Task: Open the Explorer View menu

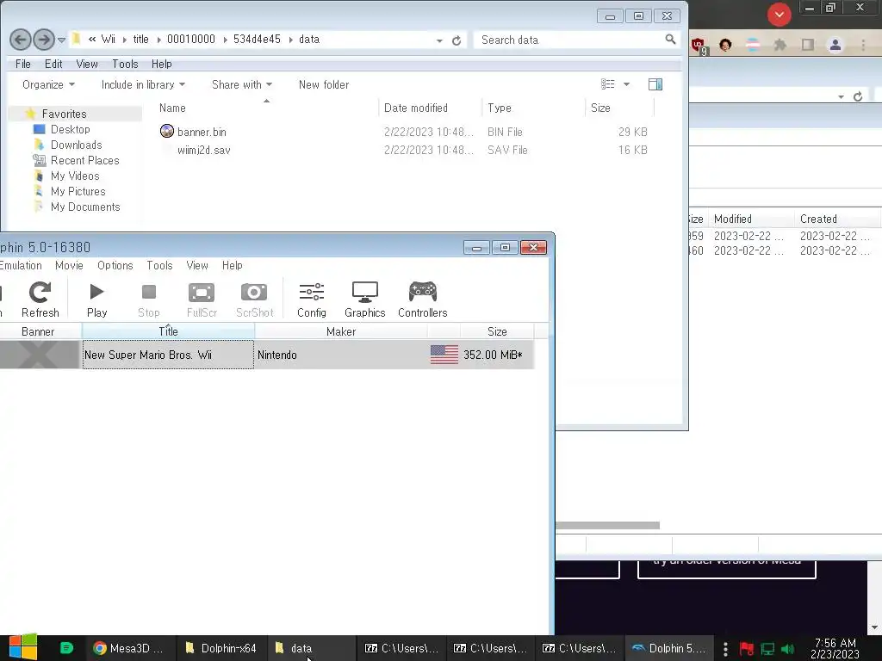Action: pyautogui.click(x=87, y=64)
